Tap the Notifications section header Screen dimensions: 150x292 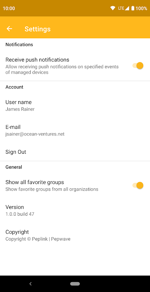point(19,45)
